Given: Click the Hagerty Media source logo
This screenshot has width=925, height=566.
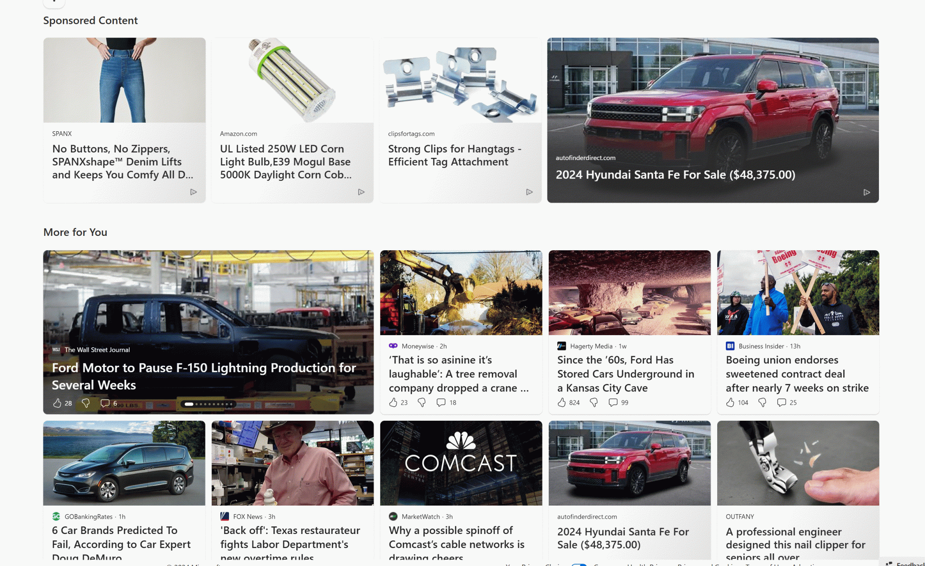Looking at the screenshot, I should click(x=562, y=346).
